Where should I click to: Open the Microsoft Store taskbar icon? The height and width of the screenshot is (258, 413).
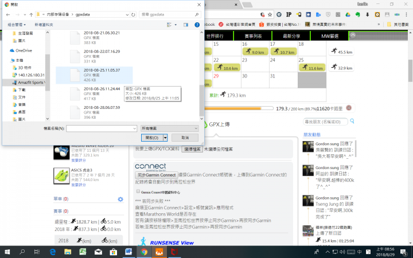[x=113, y=252]
